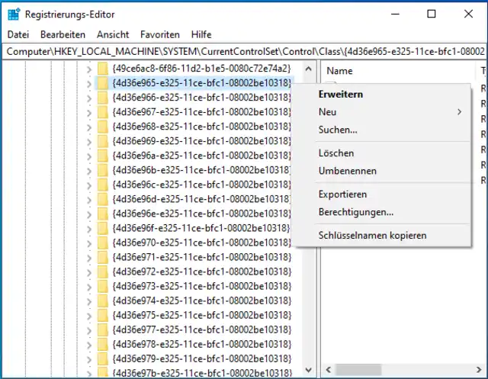Click the horizontal scrollbar thumb in values pane
This screenshot has width=488, height=379.
tap(358, 370)
